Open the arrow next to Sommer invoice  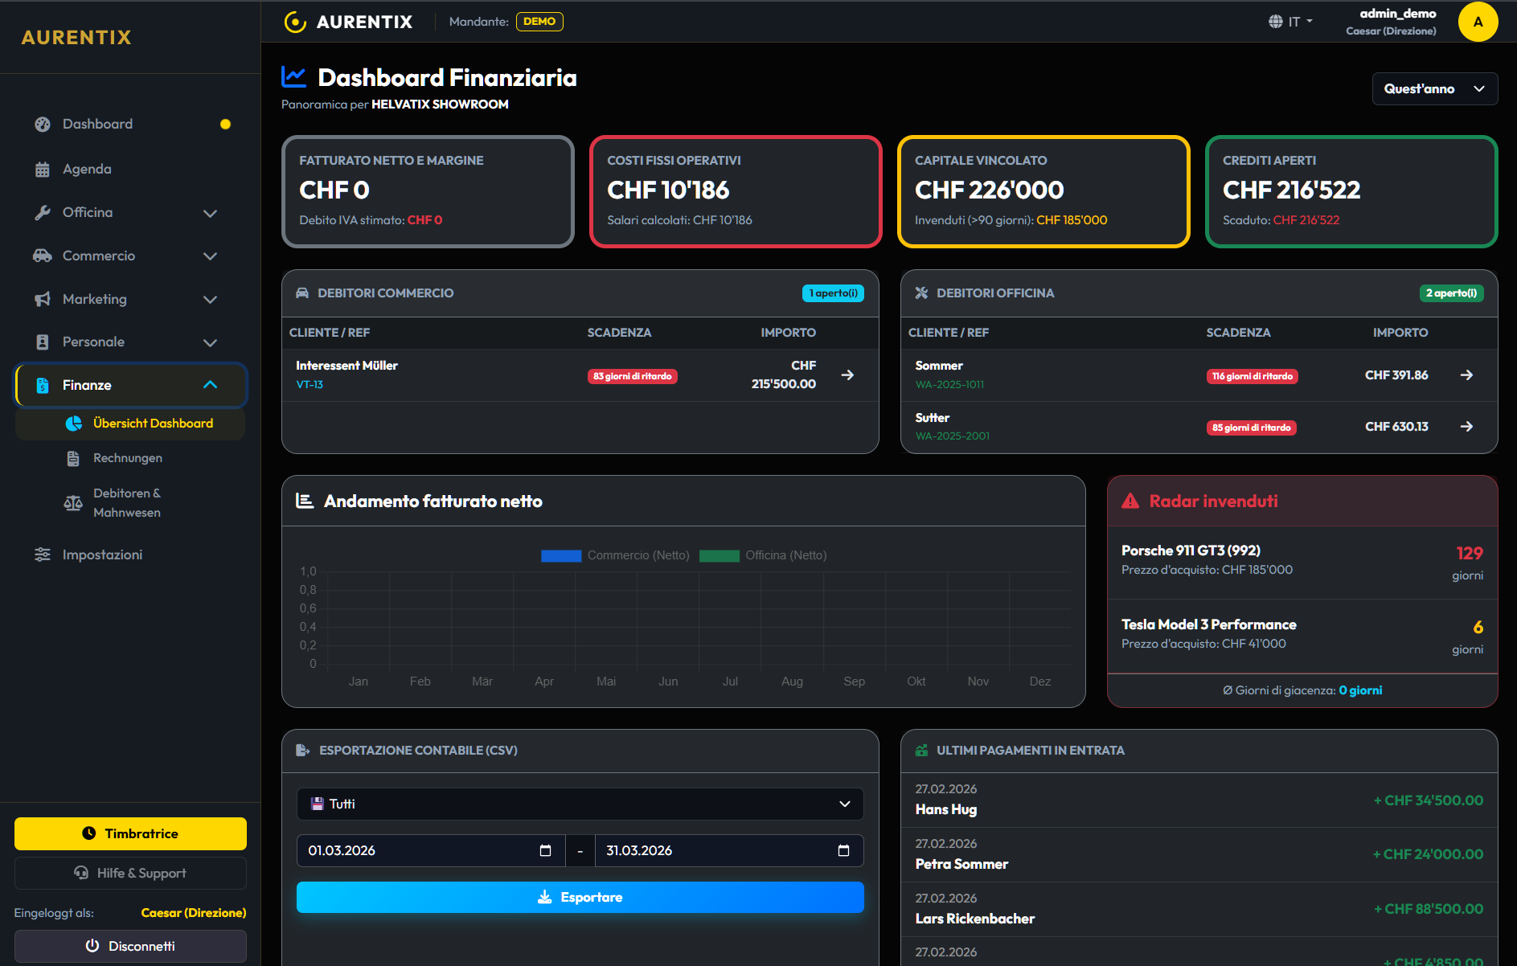1466,375
